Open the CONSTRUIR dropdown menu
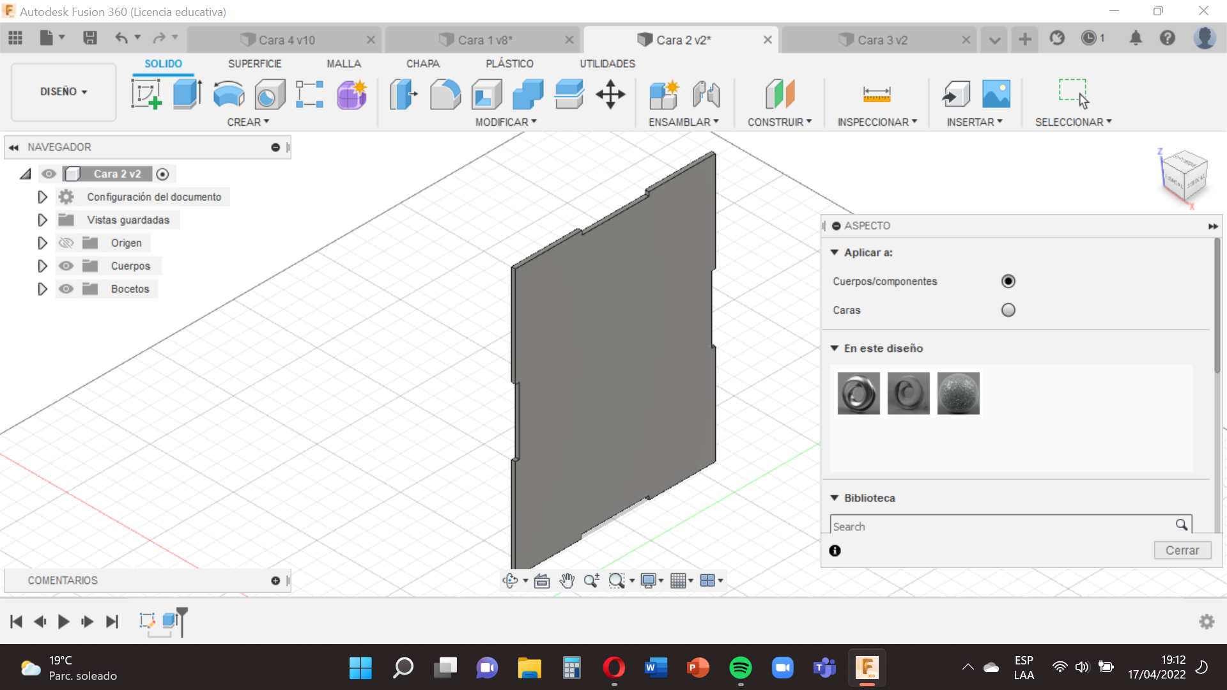 coord(780,122)
